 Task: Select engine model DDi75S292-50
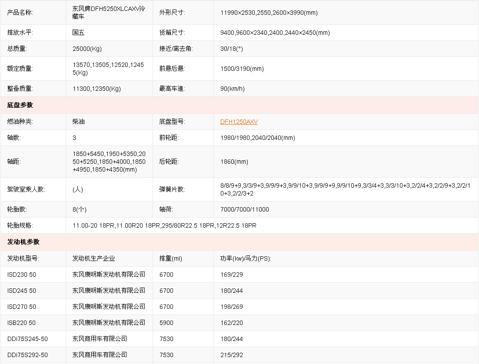27,355
